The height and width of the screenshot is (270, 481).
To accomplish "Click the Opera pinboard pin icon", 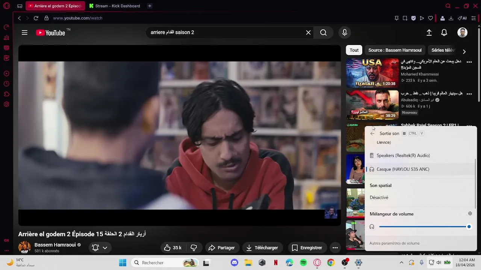I will click(396, 18).
